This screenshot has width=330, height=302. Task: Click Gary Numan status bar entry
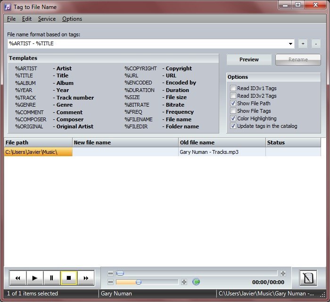[116, 294]
